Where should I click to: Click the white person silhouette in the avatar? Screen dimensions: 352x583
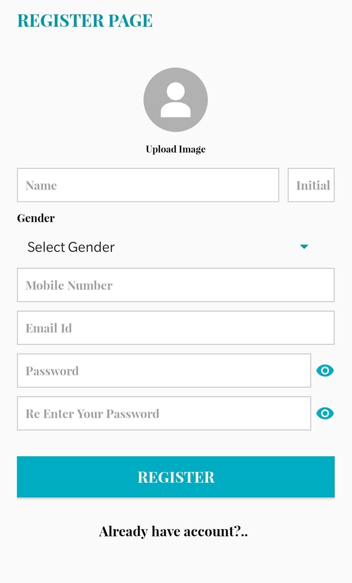[176, 100]
